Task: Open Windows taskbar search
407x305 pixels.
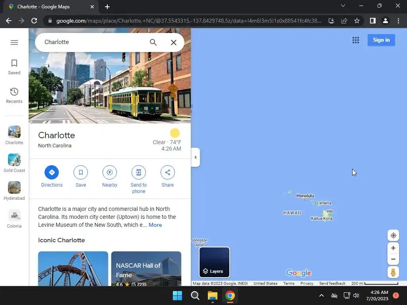Action: click(195, 295)
